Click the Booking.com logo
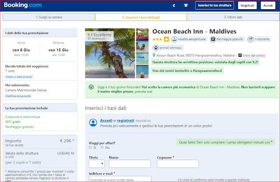Image resolution: width=280 pixels, height=182 pixels. [x=23, y=5]
